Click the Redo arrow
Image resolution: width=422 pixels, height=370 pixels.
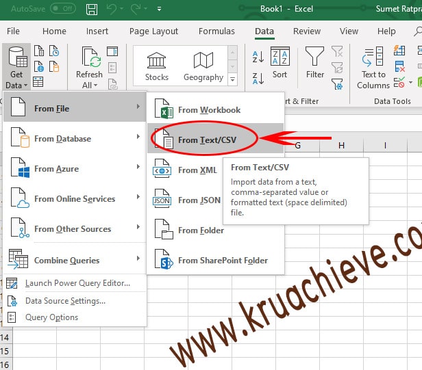(136, 9)
